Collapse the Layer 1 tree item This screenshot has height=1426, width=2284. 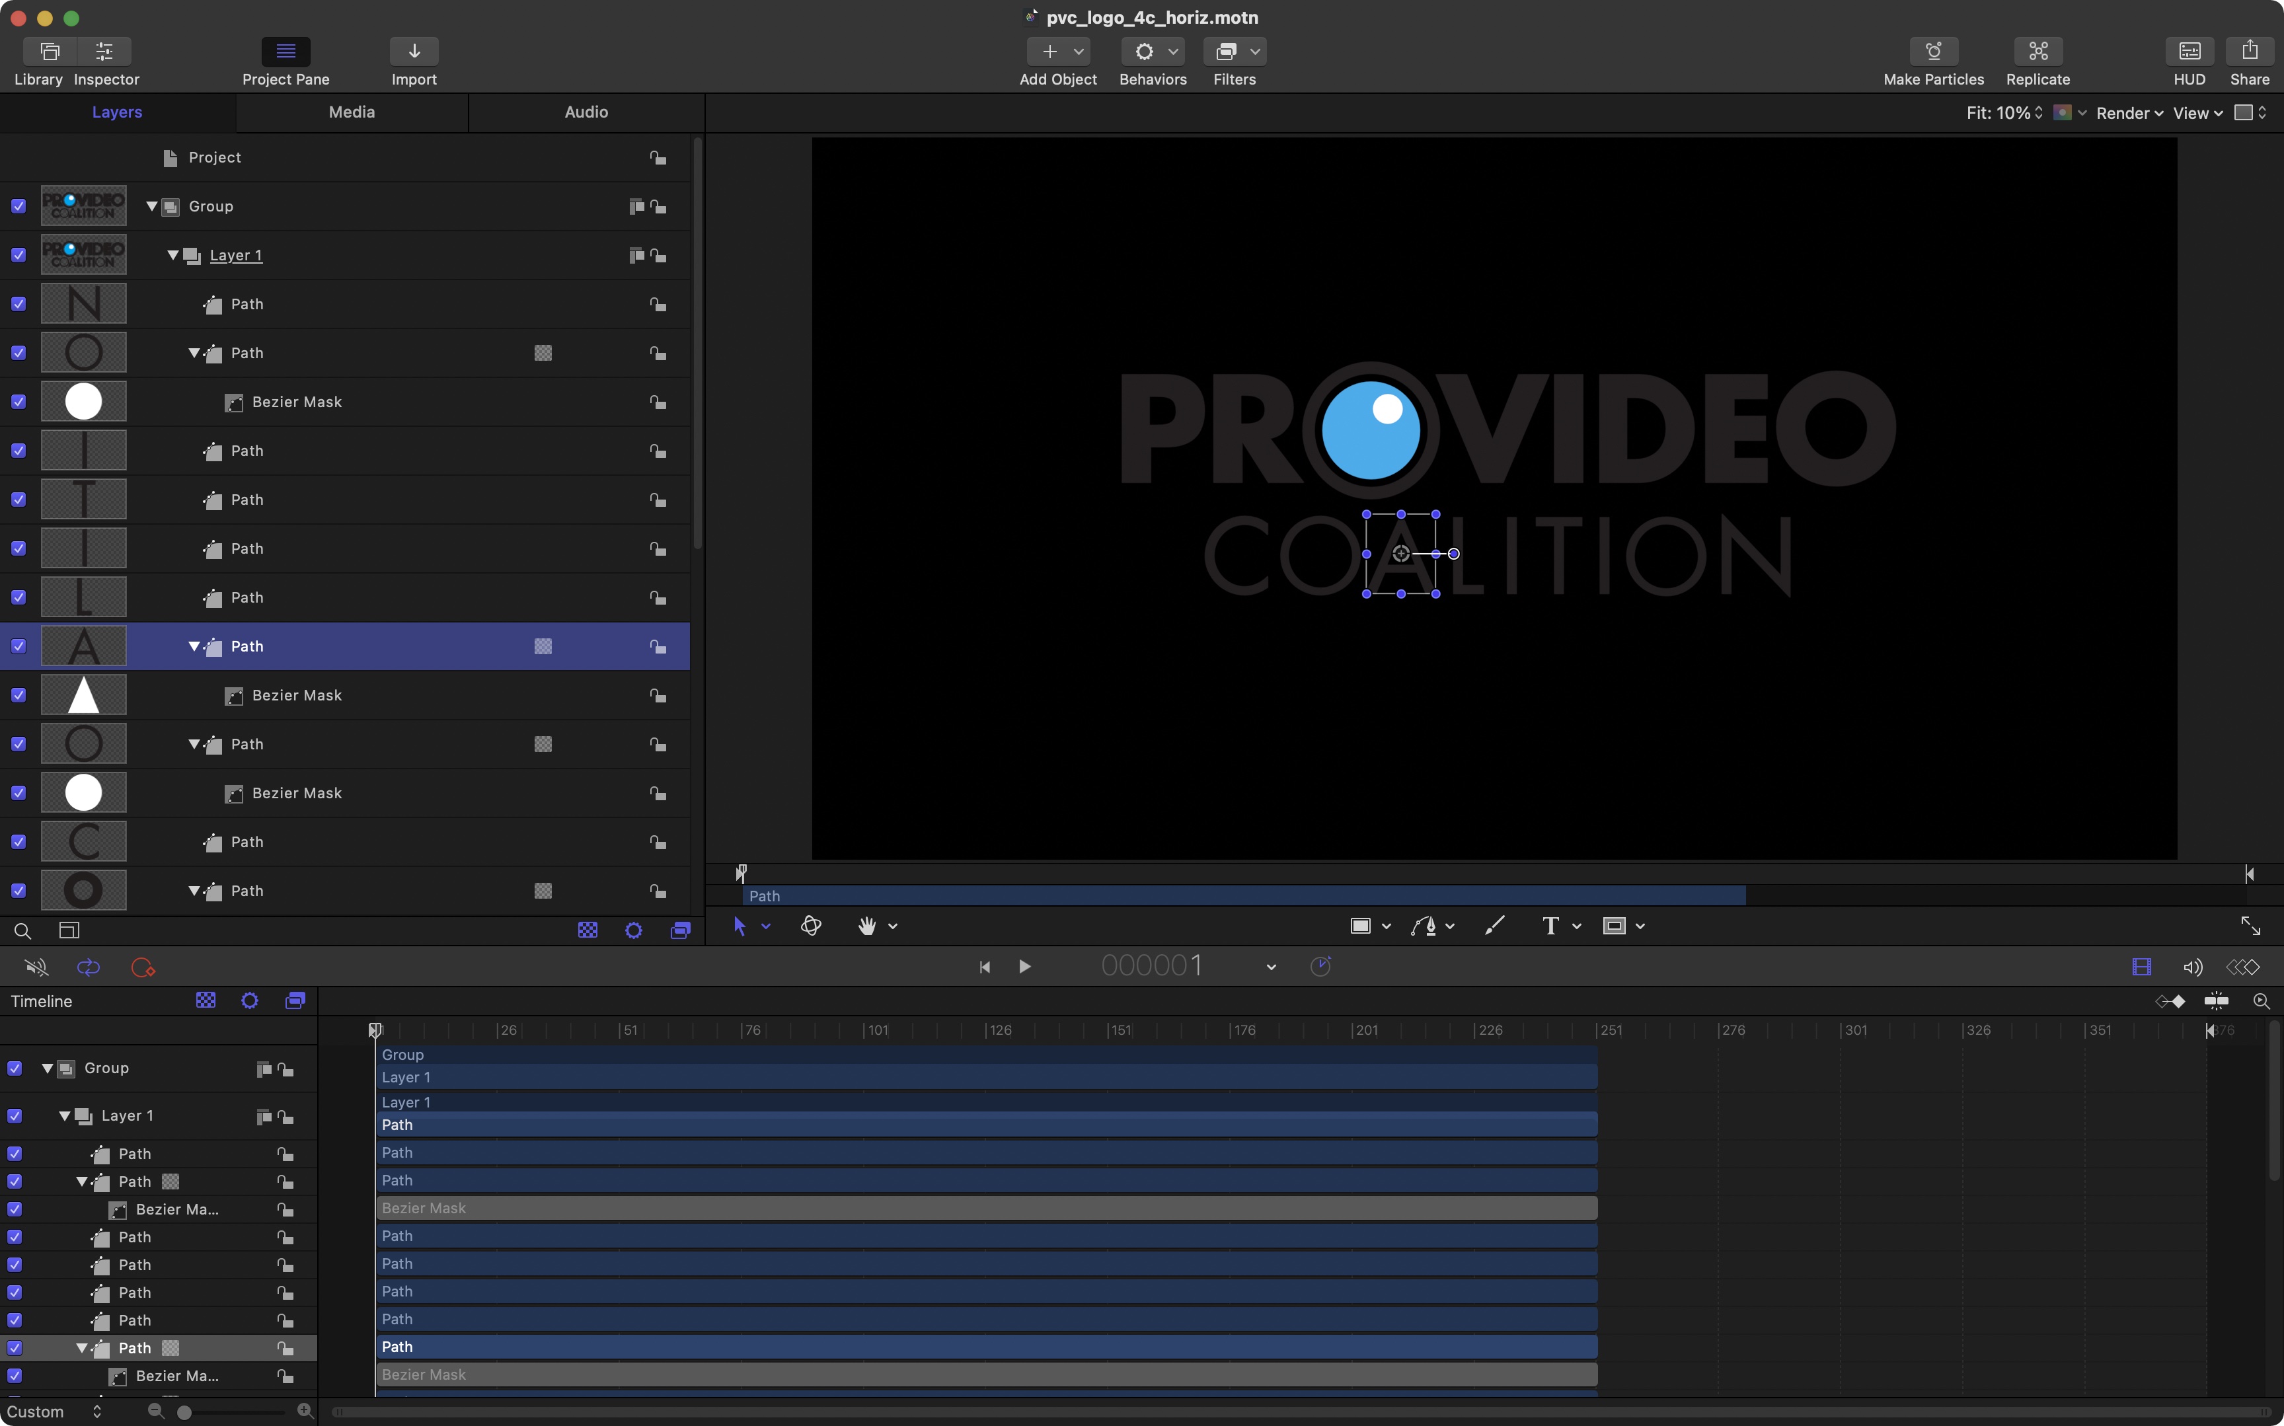pos(172,254)
